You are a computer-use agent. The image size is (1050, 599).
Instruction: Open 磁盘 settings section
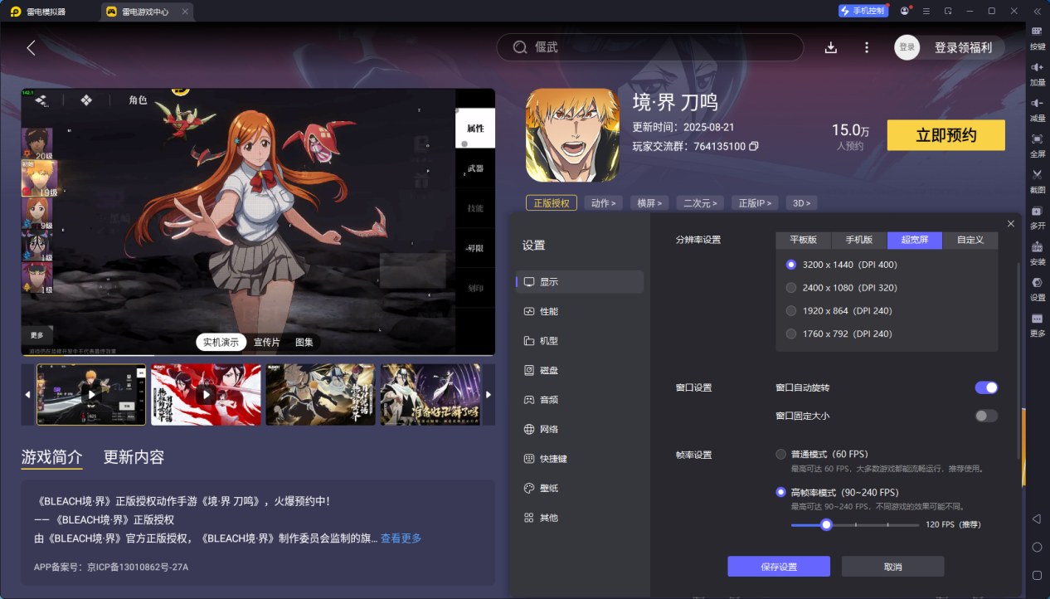pos(580,370)
